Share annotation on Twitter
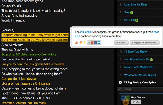 tap(99, 43)
